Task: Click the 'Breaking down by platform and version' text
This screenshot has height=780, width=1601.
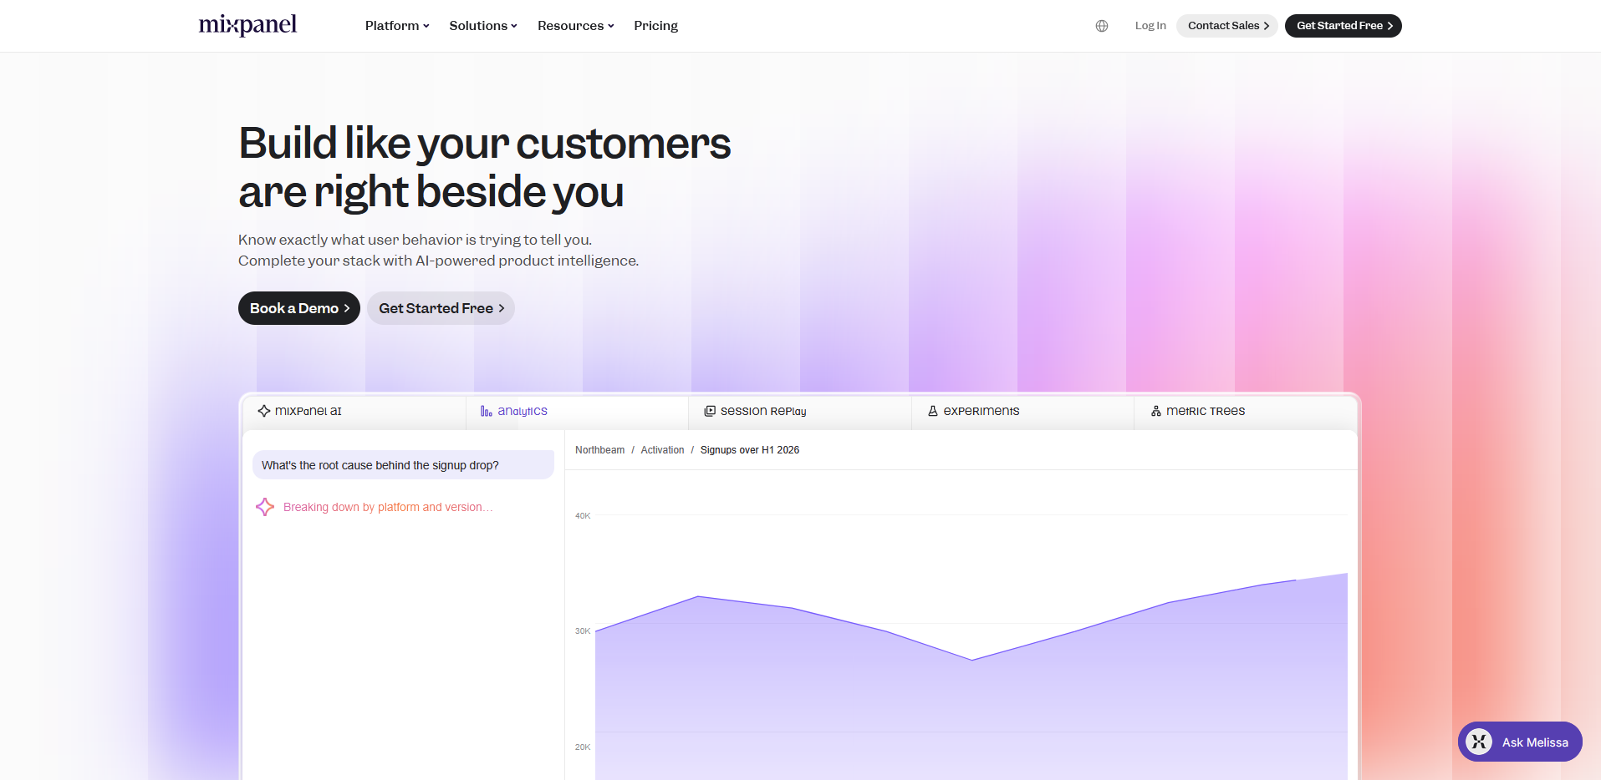Action: tap(388, 507)
